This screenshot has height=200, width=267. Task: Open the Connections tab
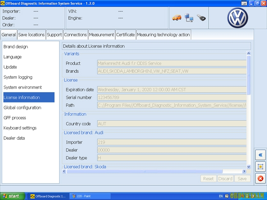(x=76, y=35)
